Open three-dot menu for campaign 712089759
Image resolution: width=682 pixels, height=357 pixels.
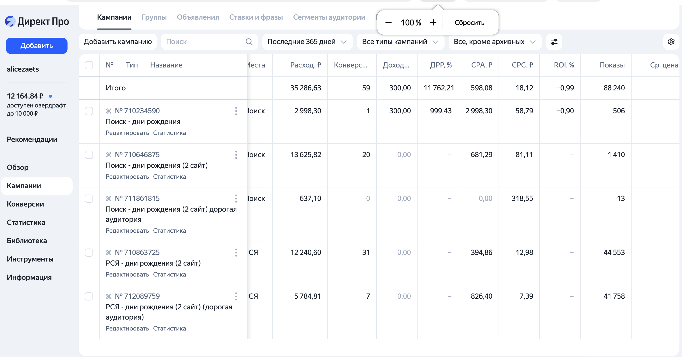coord(236,296)
